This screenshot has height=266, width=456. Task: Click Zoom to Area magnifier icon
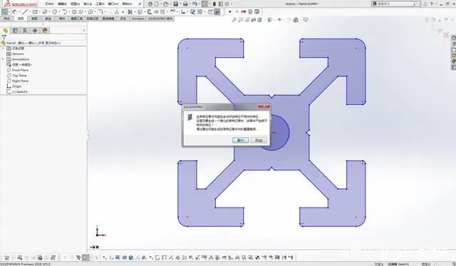(241, 20)
